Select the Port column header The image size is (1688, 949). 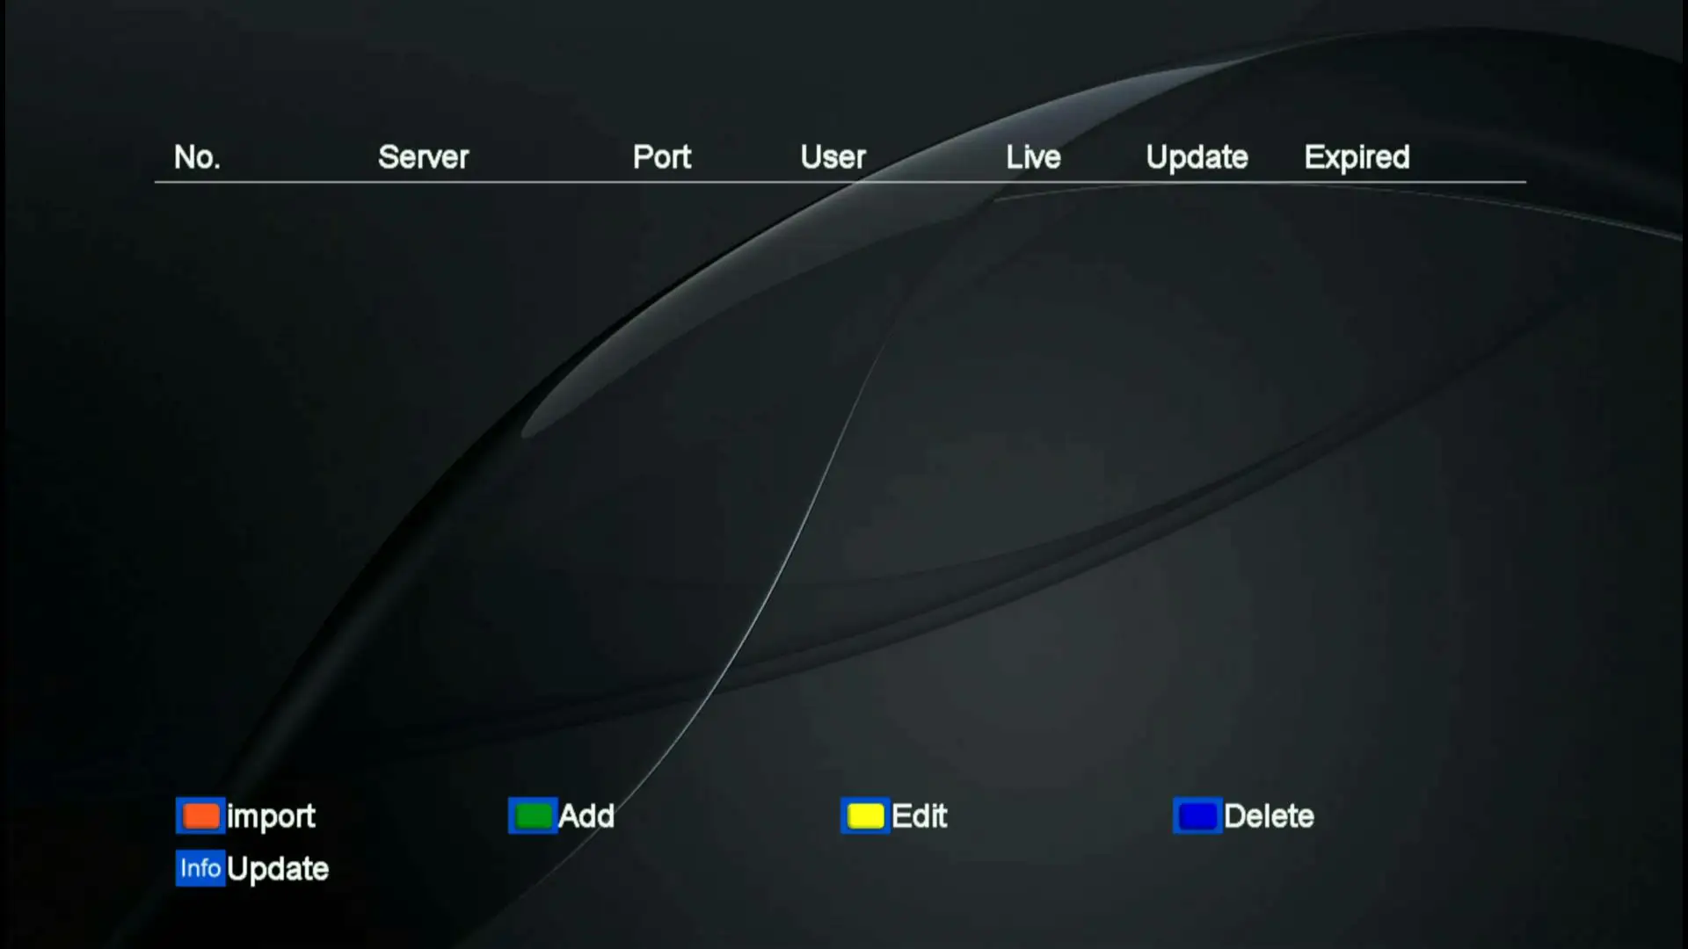click(662, 157)
